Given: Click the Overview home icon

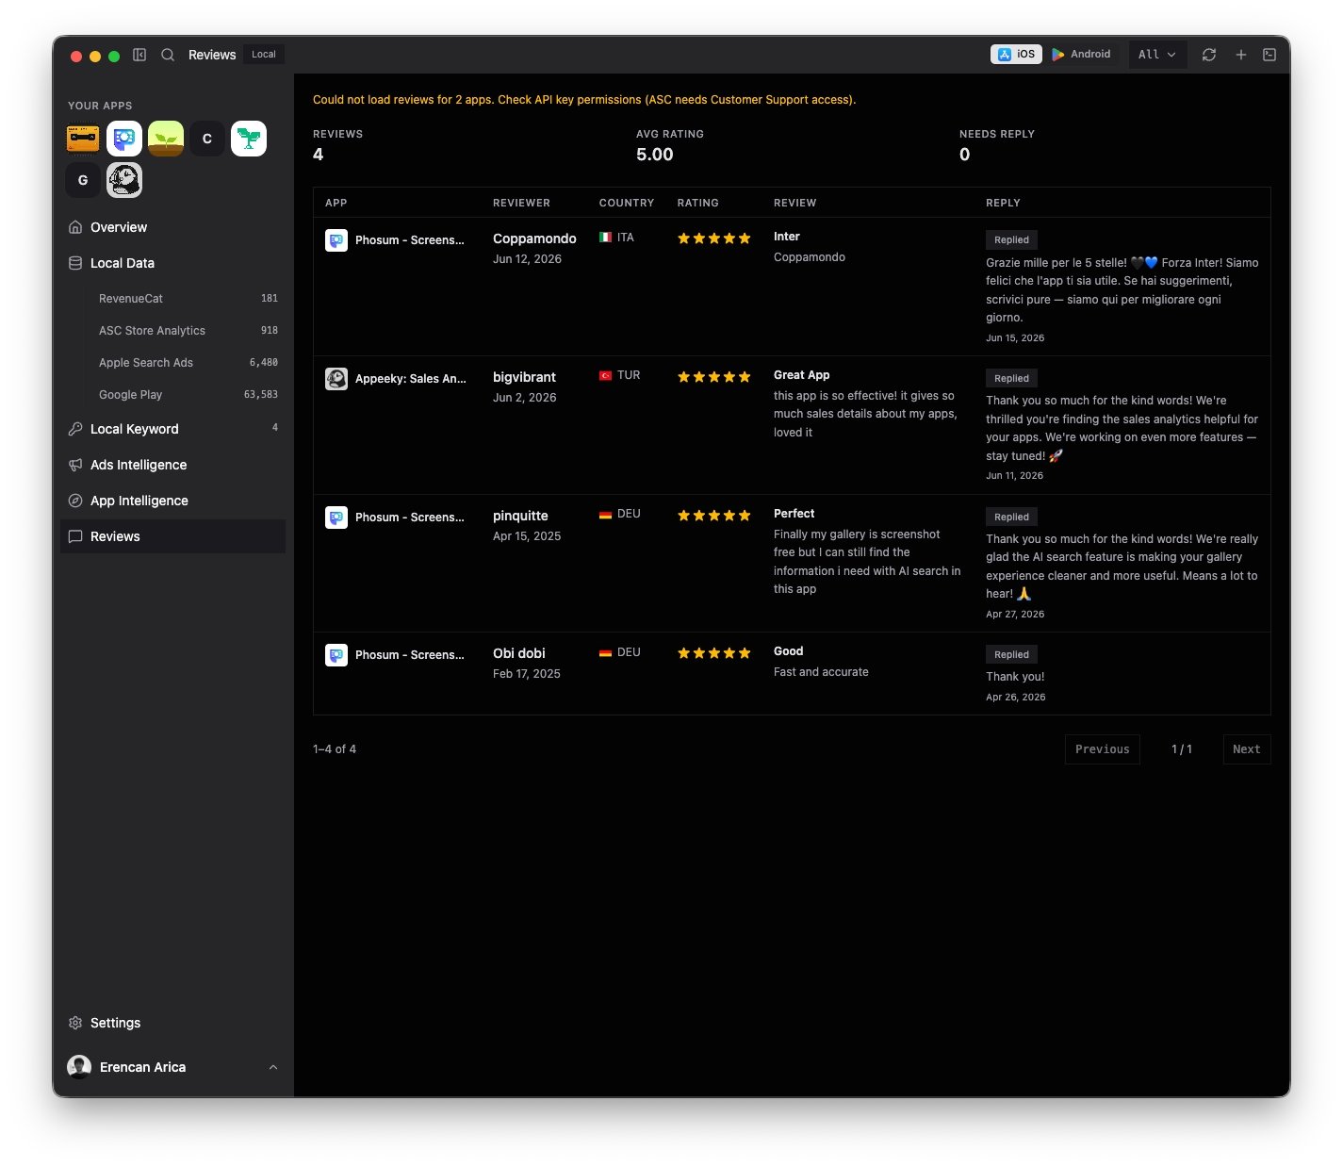Looking at the screenshot, I should 75,227.
